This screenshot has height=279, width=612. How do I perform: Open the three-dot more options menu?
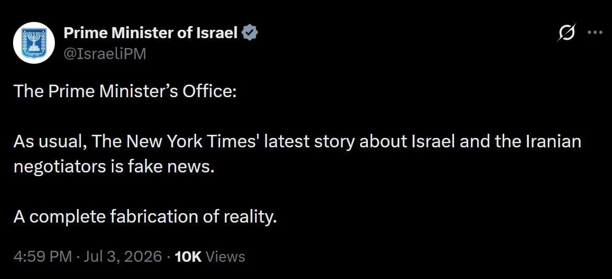pos(595,33)
